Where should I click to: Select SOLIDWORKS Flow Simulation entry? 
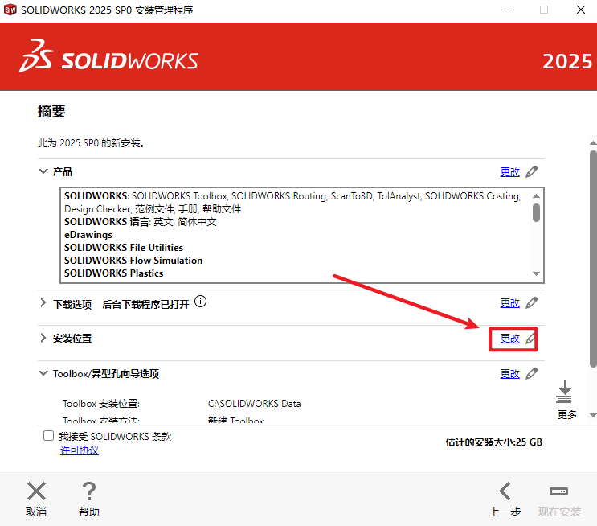point(133,261)
